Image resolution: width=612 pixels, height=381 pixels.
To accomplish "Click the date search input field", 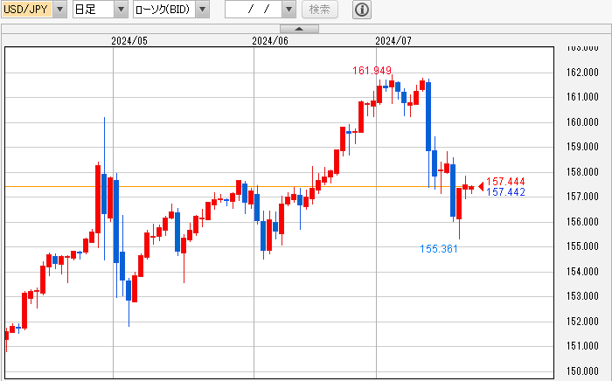I will (254, 10).
